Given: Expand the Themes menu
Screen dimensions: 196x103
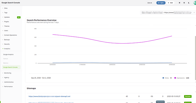Looking at the screenshot, I should point(7,26).
